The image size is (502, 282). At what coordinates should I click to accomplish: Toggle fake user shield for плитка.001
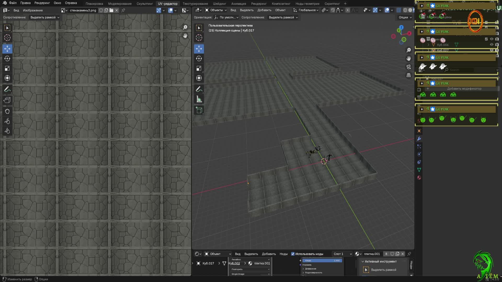pos(392,254)
